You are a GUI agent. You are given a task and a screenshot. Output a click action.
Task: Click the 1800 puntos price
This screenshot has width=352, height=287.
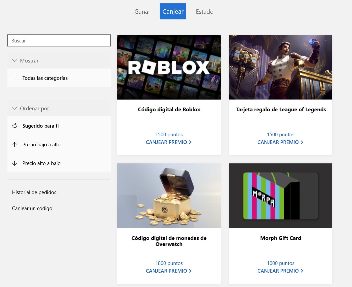click(169, 263)
